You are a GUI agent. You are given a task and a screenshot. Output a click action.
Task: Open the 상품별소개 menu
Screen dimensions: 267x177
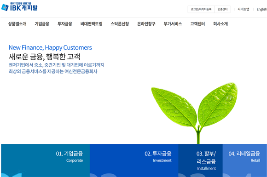click(x=17, y=24)
